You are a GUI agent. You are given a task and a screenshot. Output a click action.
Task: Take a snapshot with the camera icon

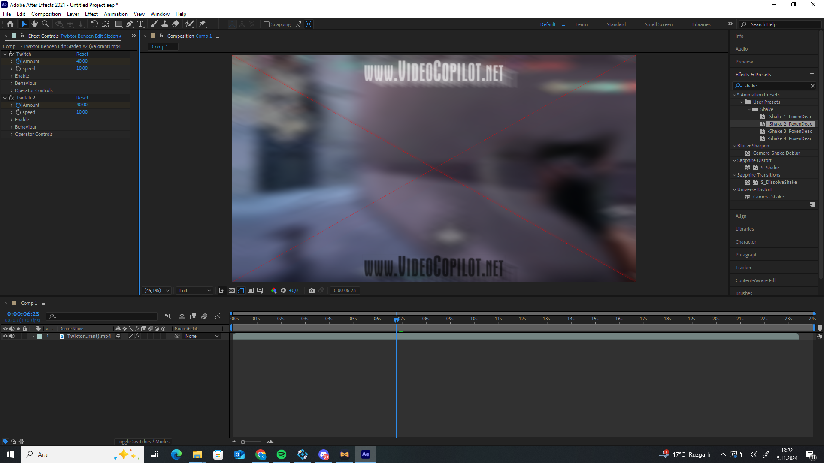coord(312,291)
